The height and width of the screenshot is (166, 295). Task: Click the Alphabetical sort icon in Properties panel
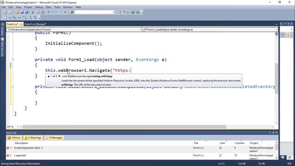click(x=288, y=35)
